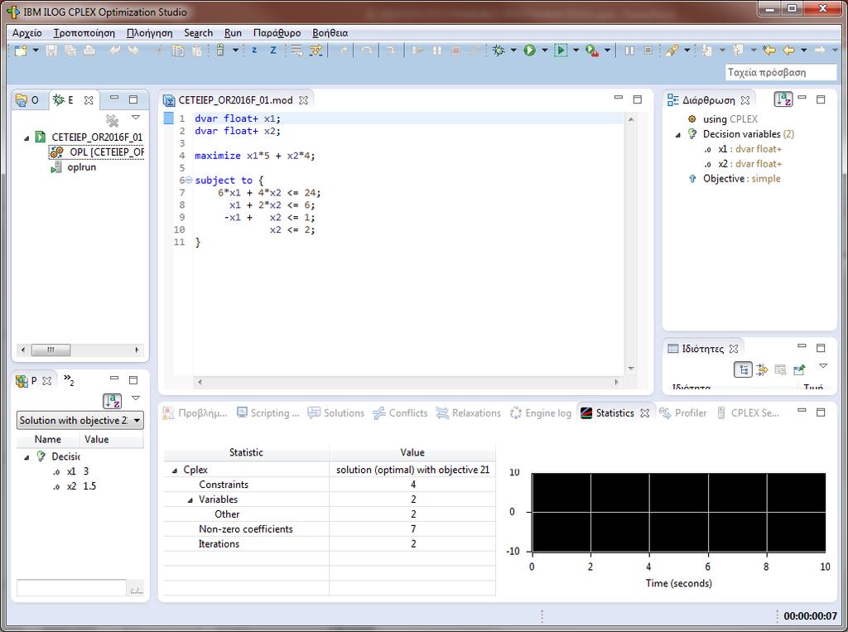848x632 pixels.
Task: Select the OPL launch tree item
Action: [x=98, y=152]
